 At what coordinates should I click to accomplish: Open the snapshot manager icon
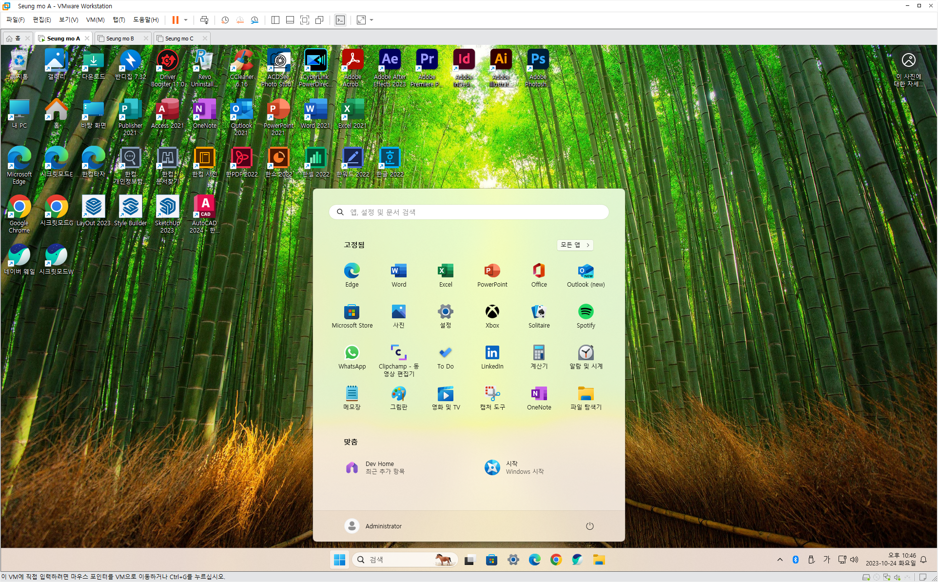(x=254, y=20)
